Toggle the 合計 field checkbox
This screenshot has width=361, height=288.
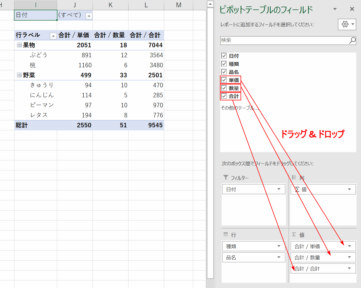tap(224, 96)
